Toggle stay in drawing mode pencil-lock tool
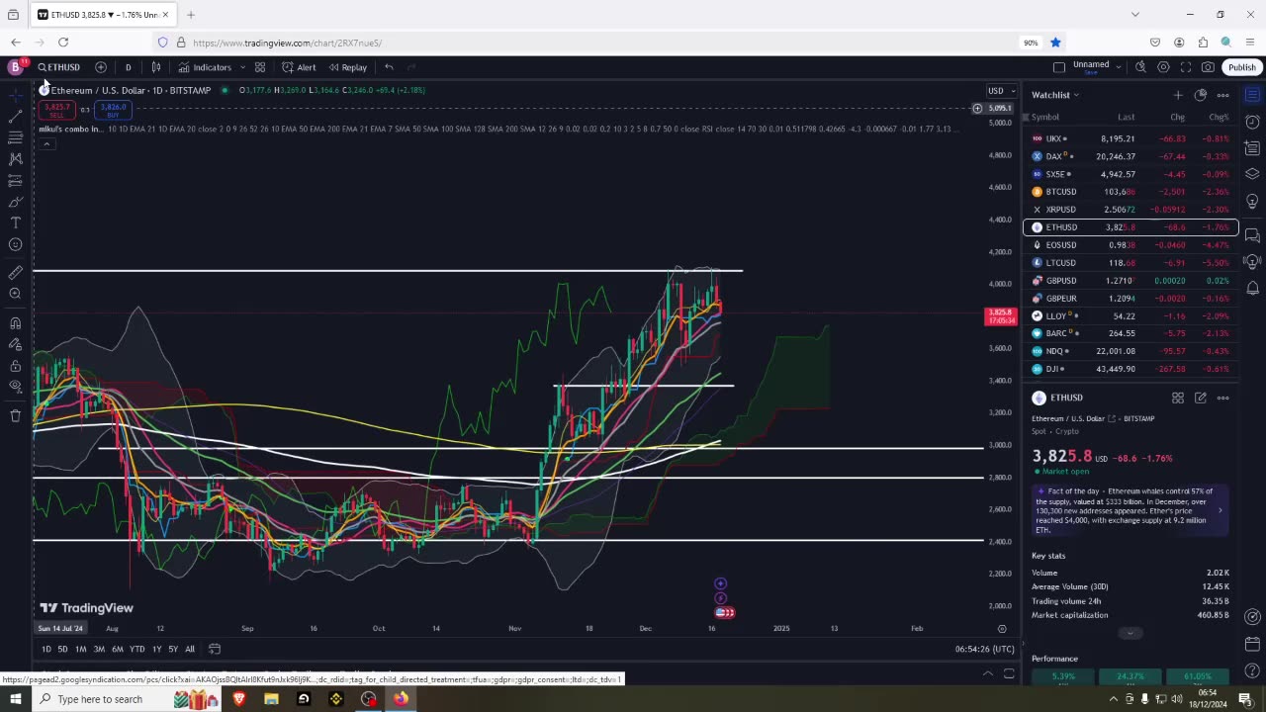 pyautogui.click(x=15, y=344)
